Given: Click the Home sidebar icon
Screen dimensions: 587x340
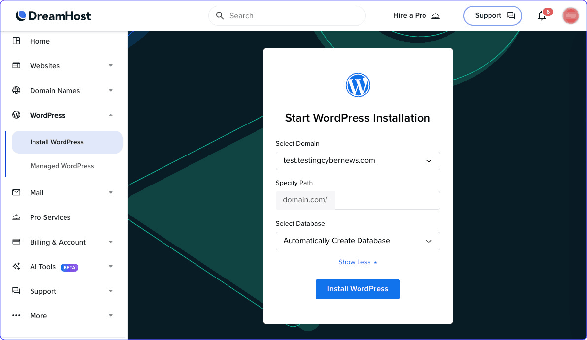Looking at the screenshot, I should (x=16, y=41).
